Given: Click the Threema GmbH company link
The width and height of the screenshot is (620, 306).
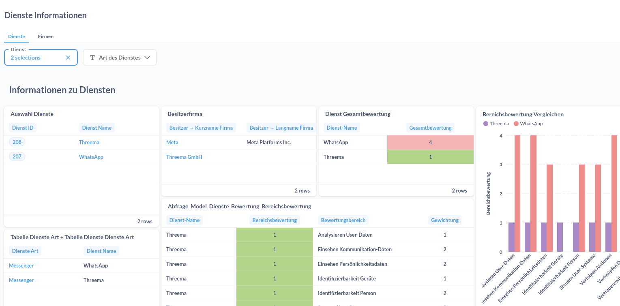Looking at the screenshot, I should point(184,157).
